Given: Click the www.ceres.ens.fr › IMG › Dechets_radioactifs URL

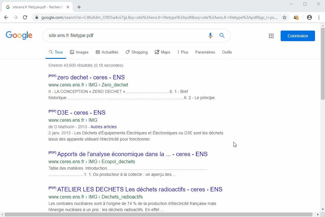Looking at the screenshot, I should point(96,197).
